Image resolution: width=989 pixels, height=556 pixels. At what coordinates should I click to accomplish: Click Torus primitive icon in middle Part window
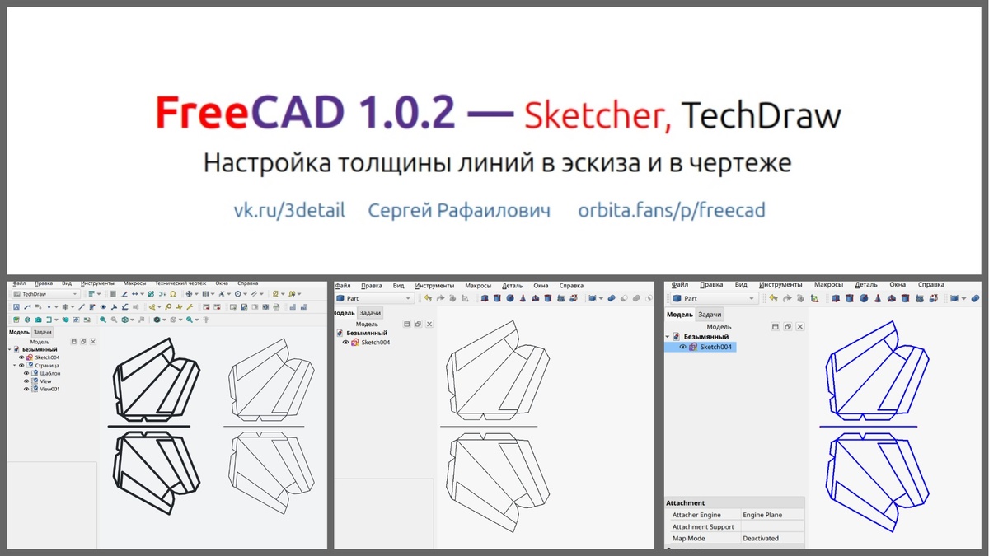click(535, 298)
